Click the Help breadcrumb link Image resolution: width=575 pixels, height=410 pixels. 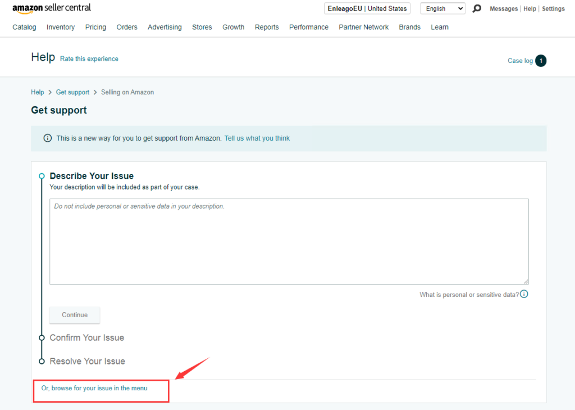[x=37, y=92]
